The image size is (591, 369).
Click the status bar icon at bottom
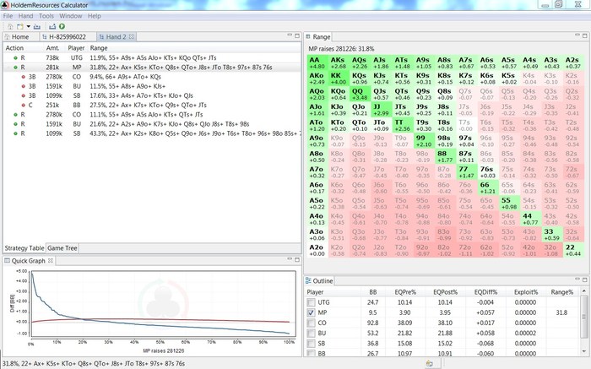tap(429, 363)
